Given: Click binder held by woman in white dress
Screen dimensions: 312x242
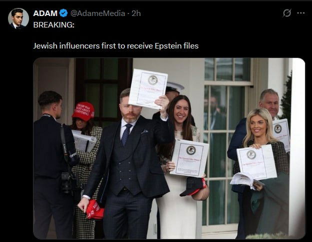Looking at the screenshot, I should coord(189,158).
